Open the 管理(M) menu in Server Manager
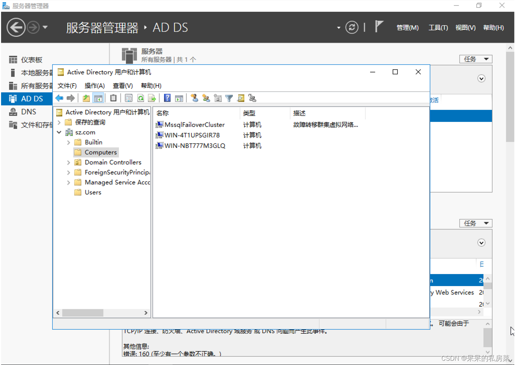 click(408, 27)
